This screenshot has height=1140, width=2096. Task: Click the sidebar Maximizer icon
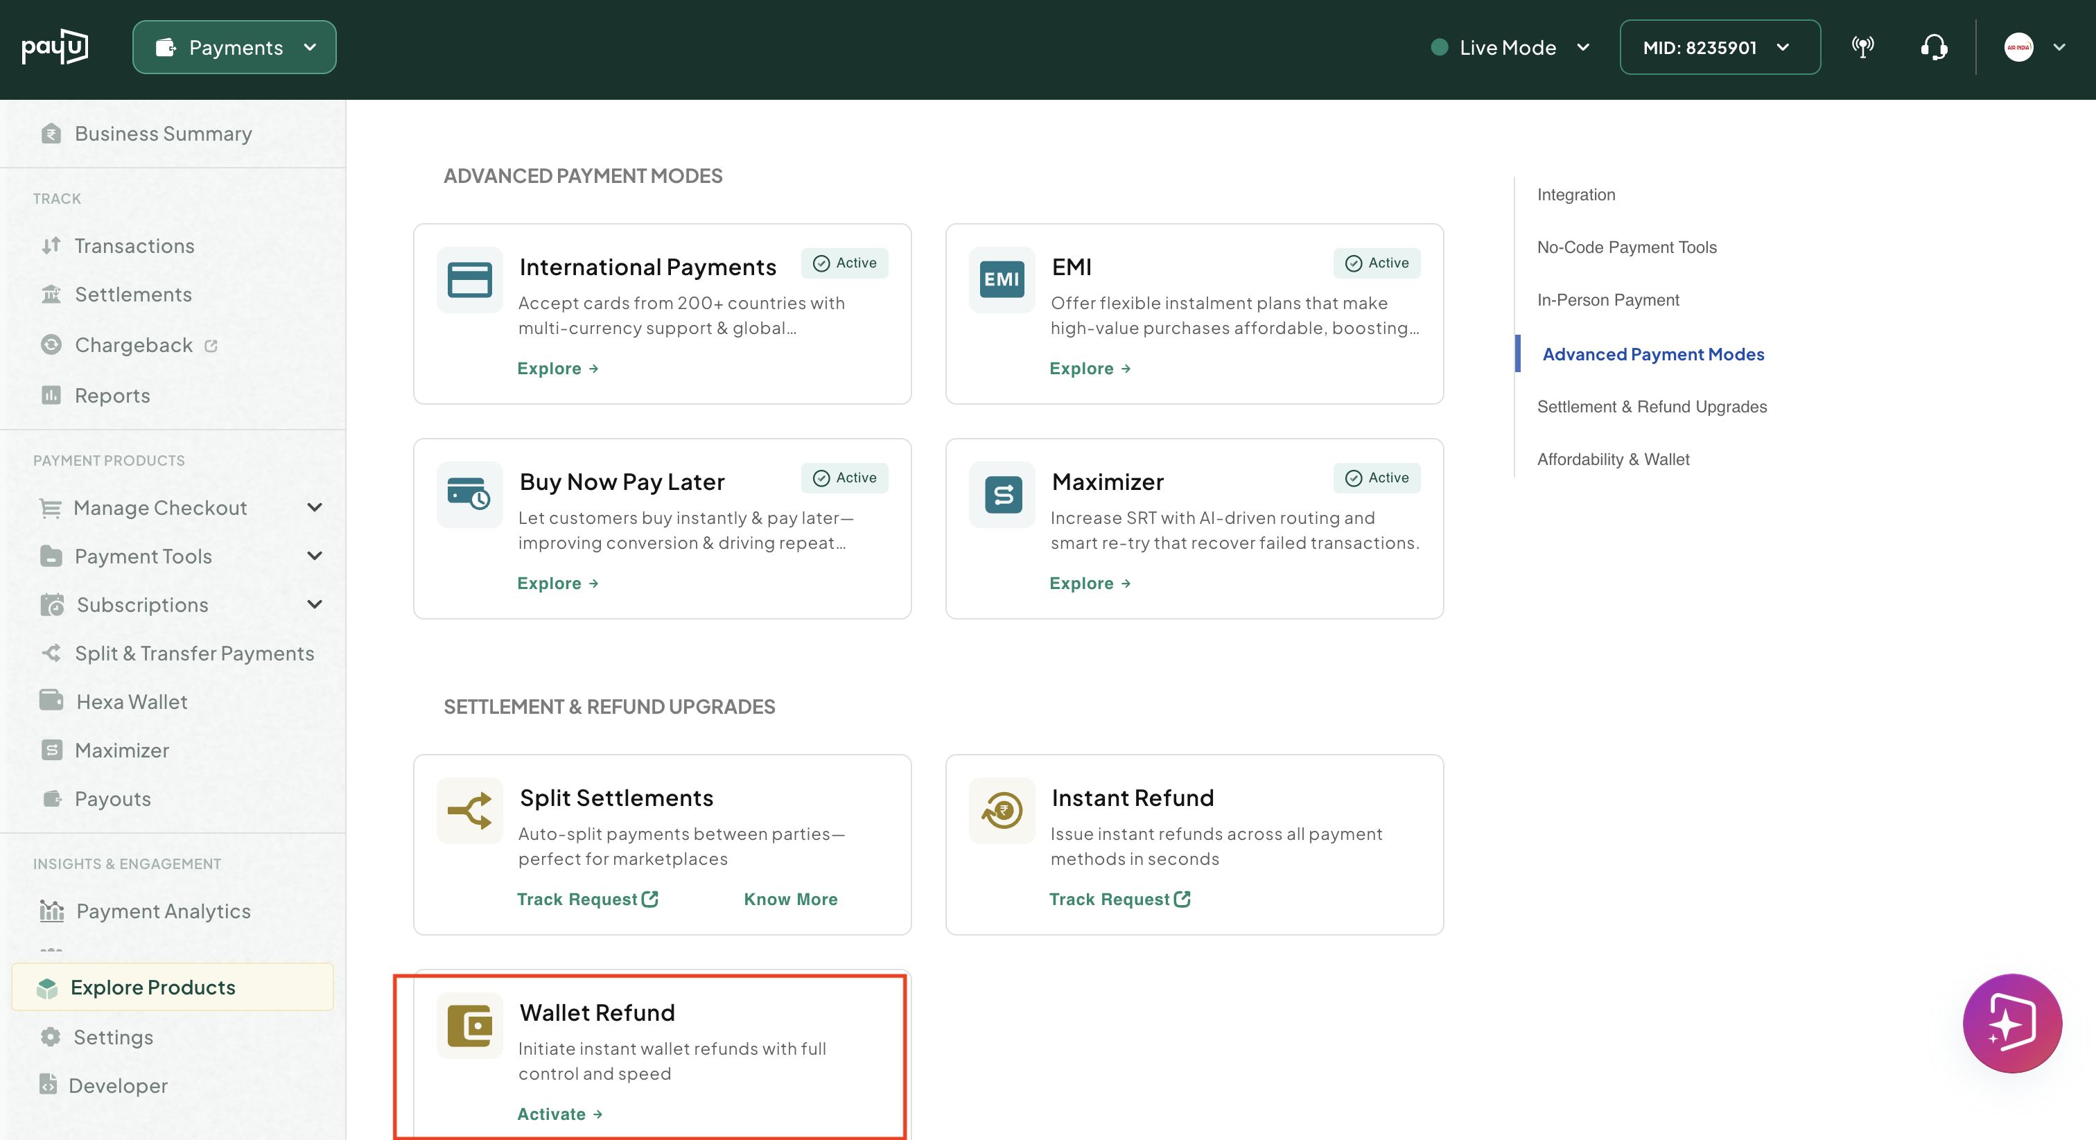[x=51, y=751]
